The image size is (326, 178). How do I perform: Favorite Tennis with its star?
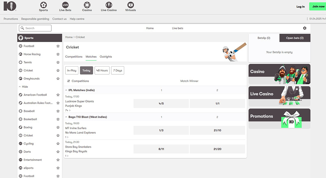tap(58, 62)
